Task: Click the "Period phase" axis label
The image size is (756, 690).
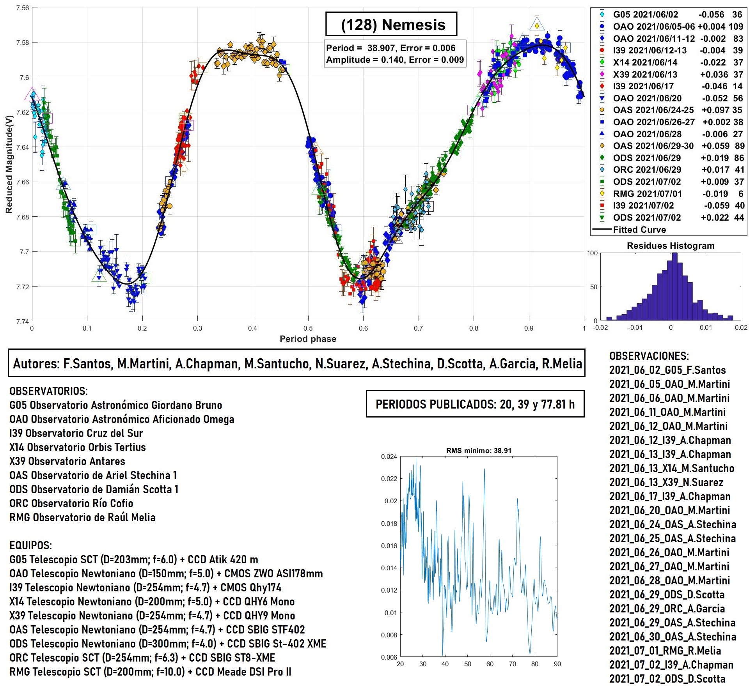Action: (x=308, y=339)
